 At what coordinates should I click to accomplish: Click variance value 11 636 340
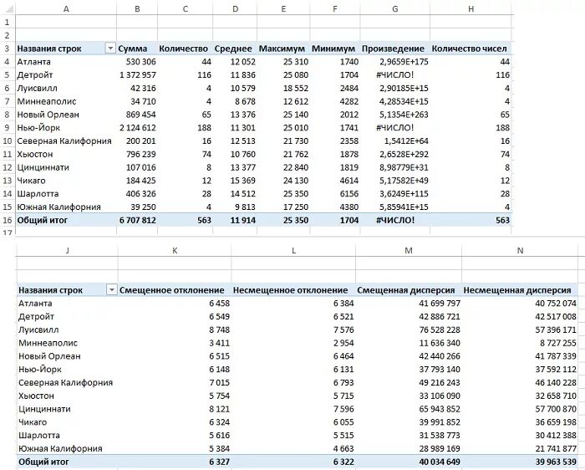(x=440, y=343)
